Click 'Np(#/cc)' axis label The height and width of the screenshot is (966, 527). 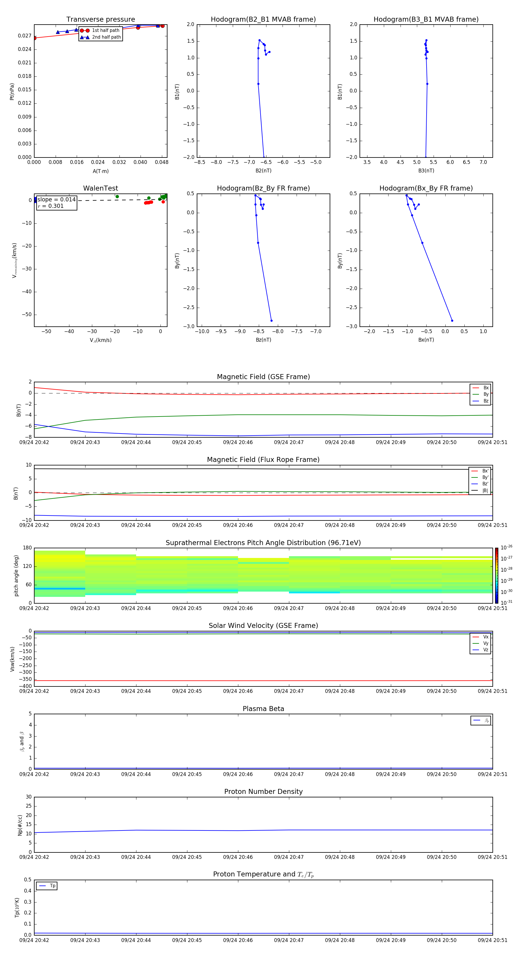(x=20, y=825)
